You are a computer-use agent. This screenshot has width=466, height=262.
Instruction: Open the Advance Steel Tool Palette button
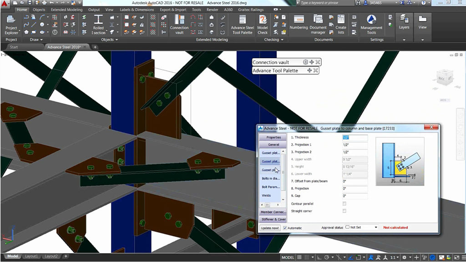pos(242,25)
